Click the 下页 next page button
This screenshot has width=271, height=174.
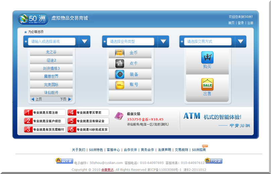pyautogui.click(x=65, y=99)
